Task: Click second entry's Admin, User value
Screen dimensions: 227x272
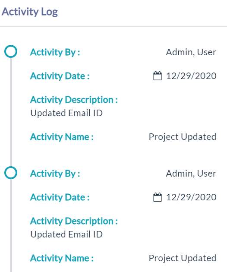Action: tap(191, 174)
